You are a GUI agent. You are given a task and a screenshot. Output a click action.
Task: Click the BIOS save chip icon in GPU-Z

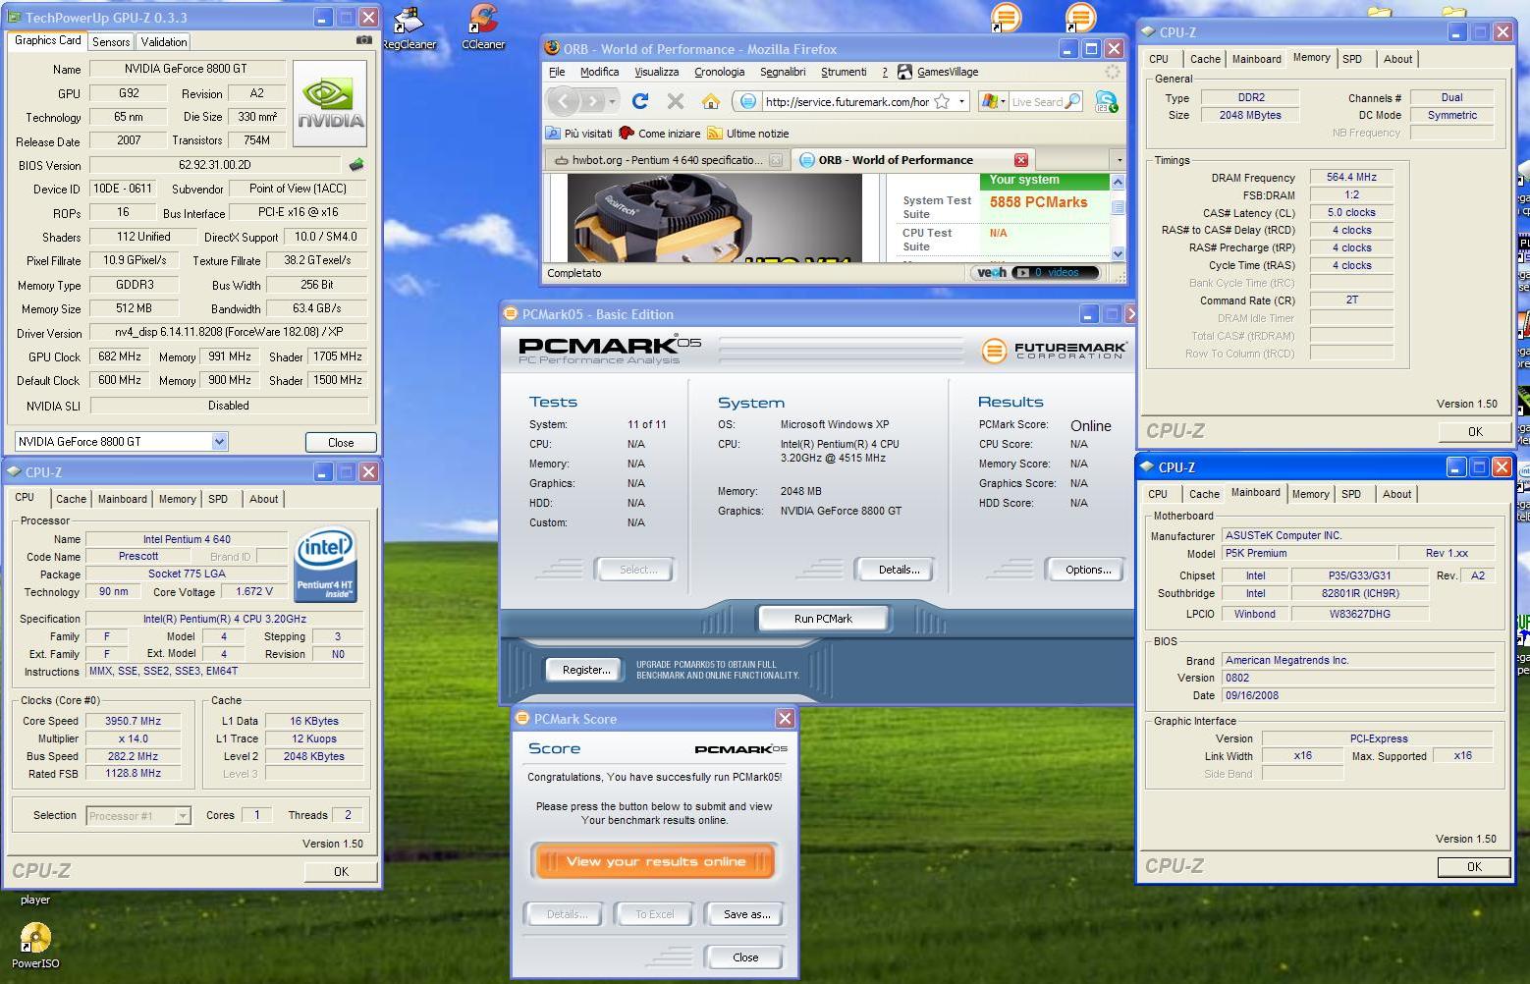click(x=356, y=165)
